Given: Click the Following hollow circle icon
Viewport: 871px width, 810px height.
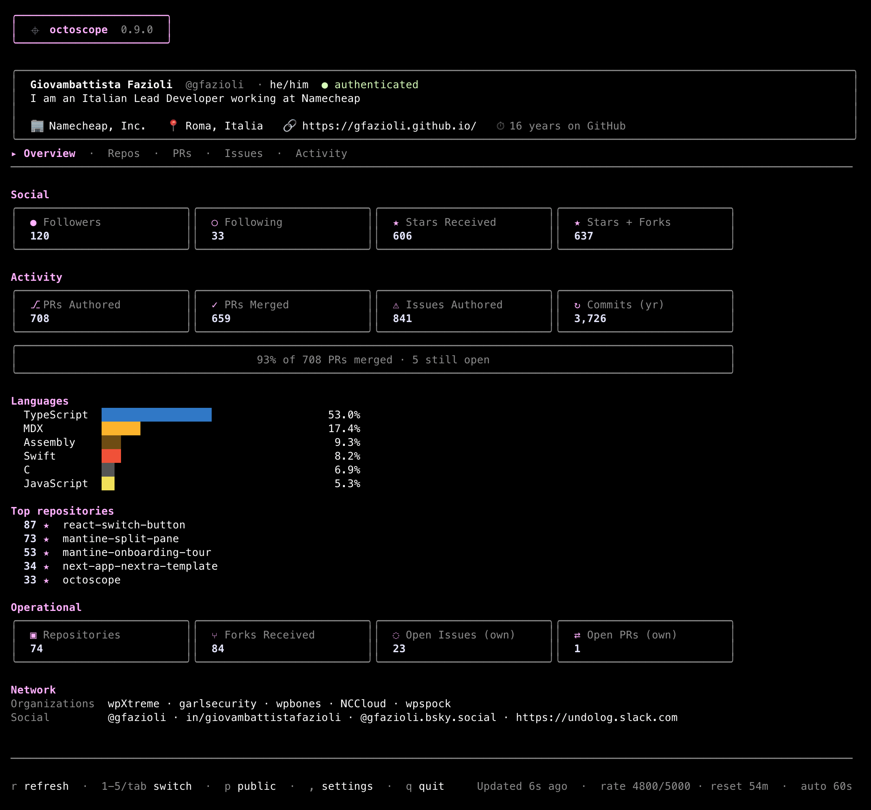Looking at the screenshot, I should pyautogui.click(x=215, y=223).
